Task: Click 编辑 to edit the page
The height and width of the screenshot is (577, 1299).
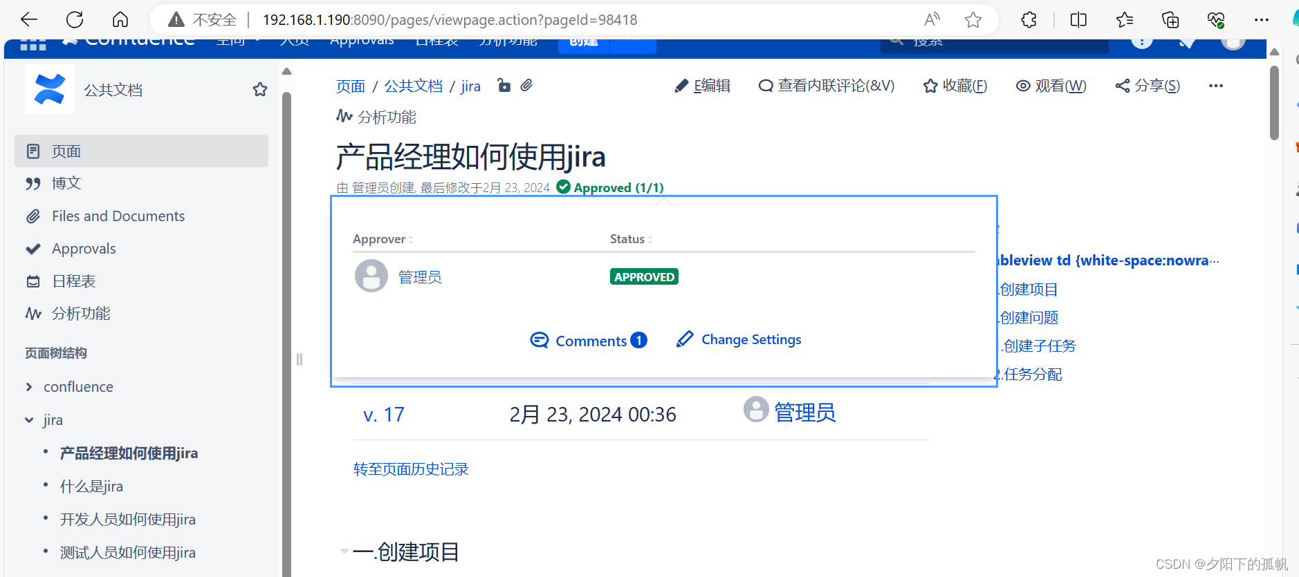Action: [x=703, y=86]
